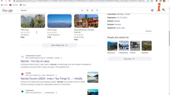This screenshot has width=170, height=95.
Task: Open Nainital - The City of Lakes result
Action: (35, 61)
